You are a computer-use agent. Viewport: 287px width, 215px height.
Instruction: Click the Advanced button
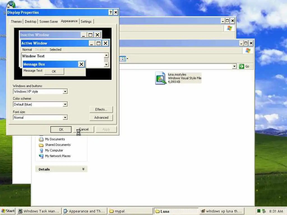point(101,118)
